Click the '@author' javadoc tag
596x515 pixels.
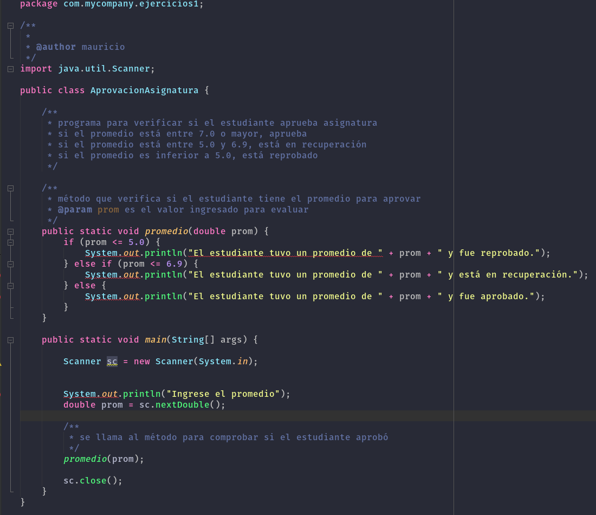coord(56,47)
